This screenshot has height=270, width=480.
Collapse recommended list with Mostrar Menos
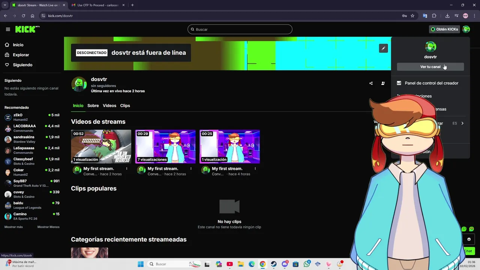click(48, 227)
